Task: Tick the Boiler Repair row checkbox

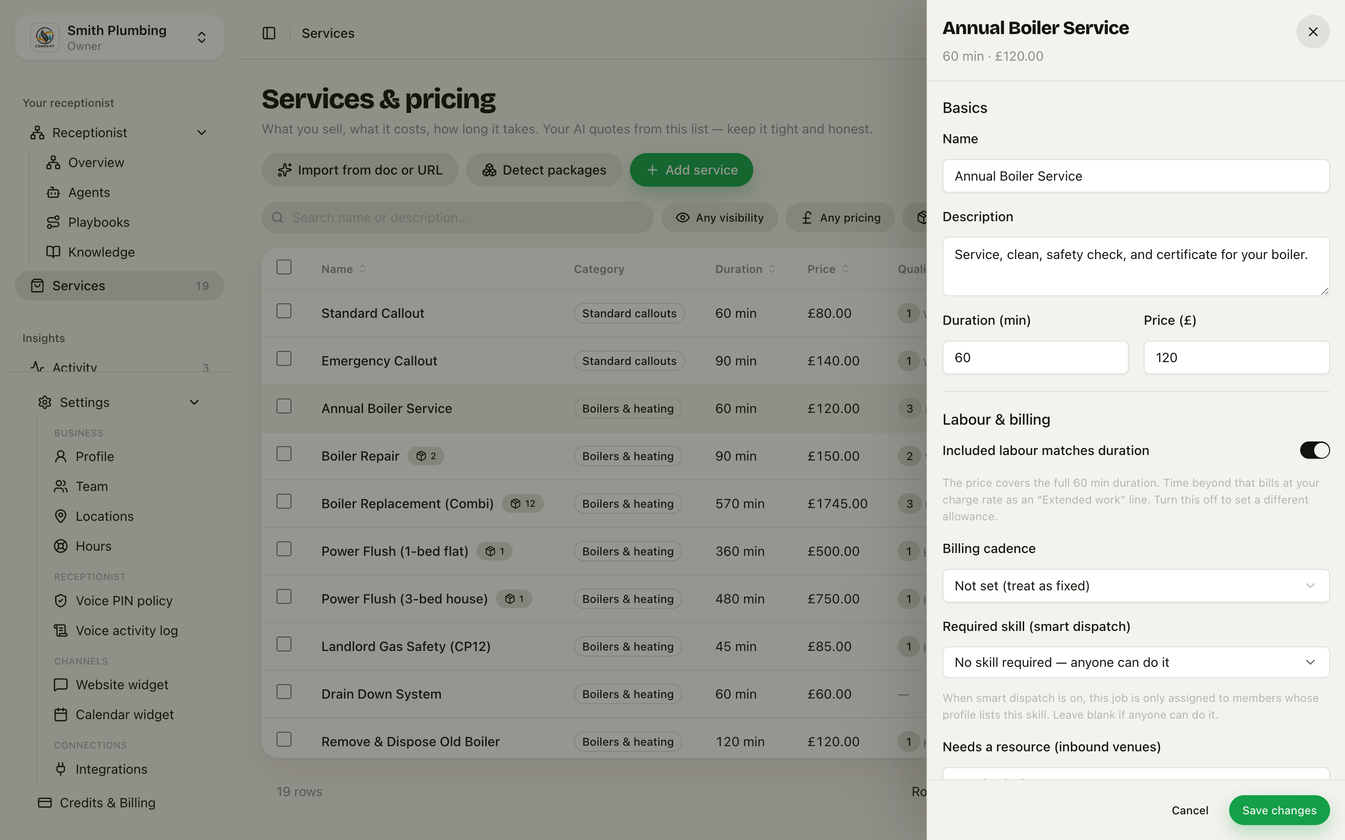Action: click(284, 454)
